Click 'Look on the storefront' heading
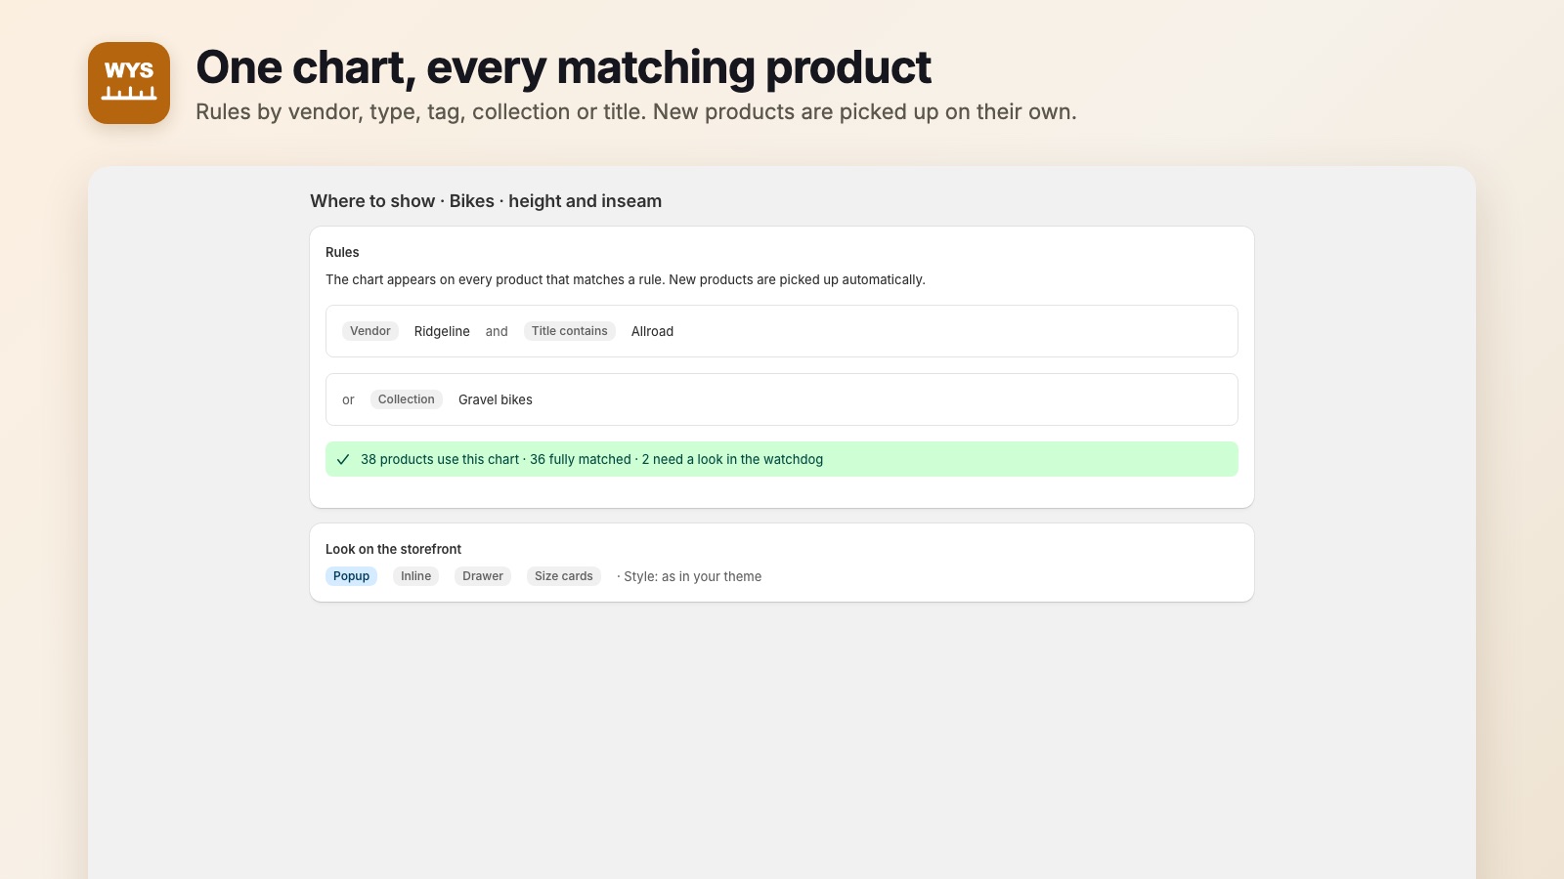The width and height of the screenshot is (1564, 879). (393, 549)
